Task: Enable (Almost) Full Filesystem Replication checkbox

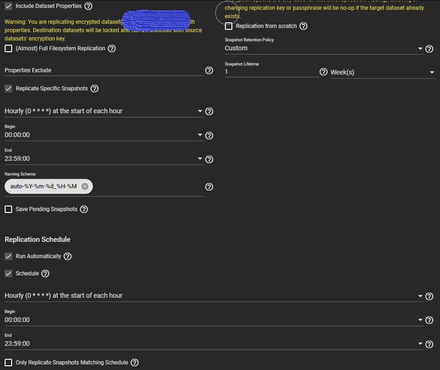Action: click(x=8, y=48)
